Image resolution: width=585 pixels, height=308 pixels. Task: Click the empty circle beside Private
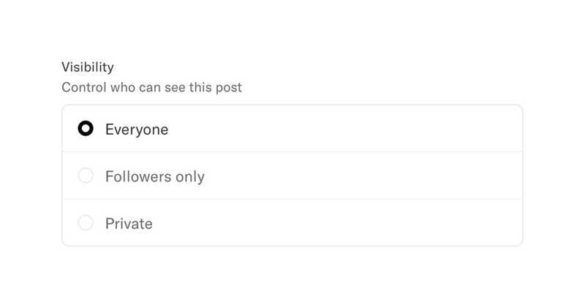point(86,223)
